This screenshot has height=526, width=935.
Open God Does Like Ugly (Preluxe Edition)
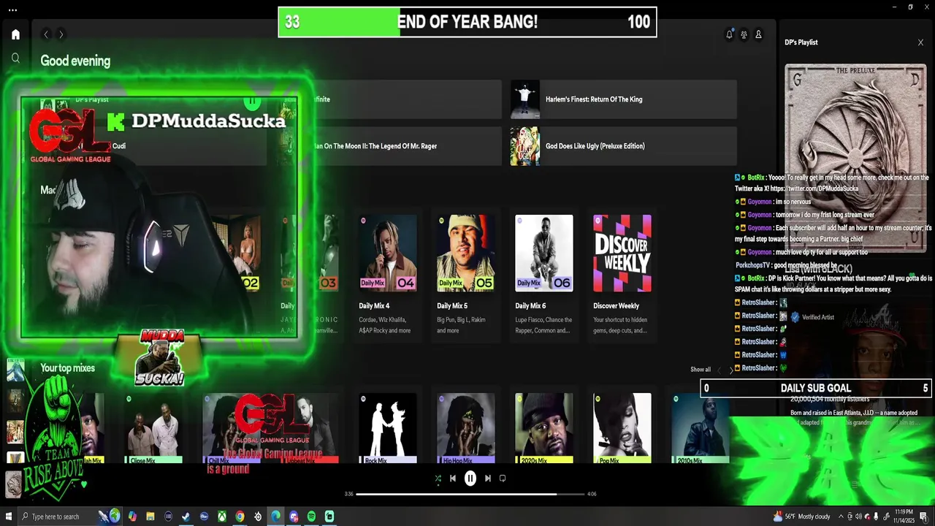pos(623,146)
